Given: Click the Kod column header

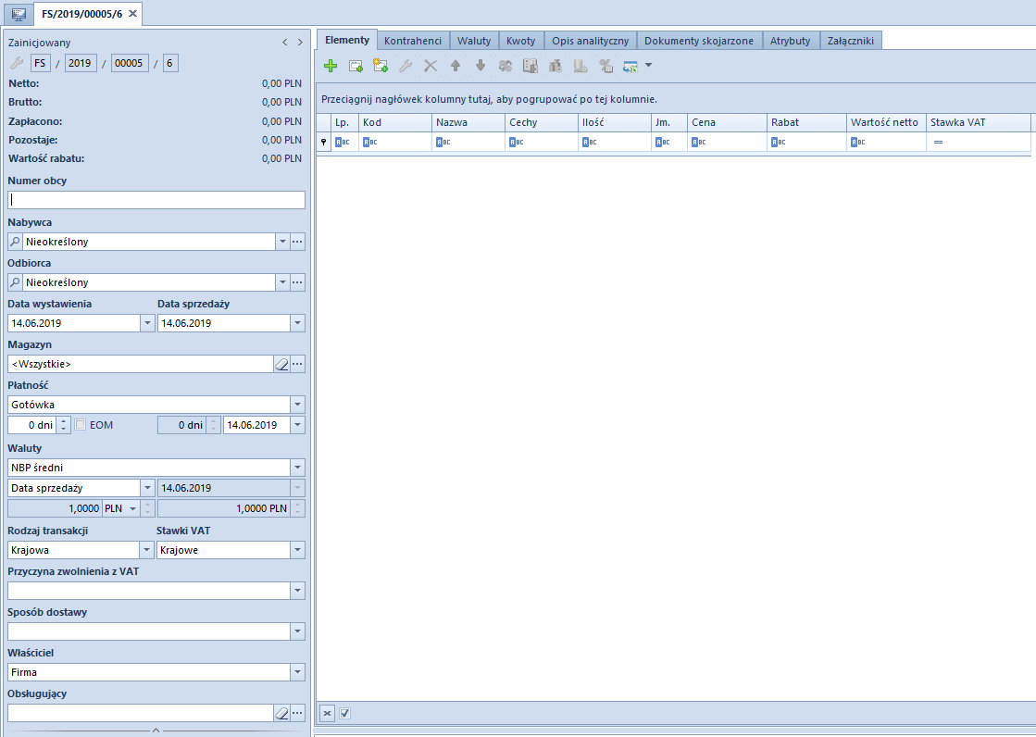Looking at the screenshot, I should [395, 122].
